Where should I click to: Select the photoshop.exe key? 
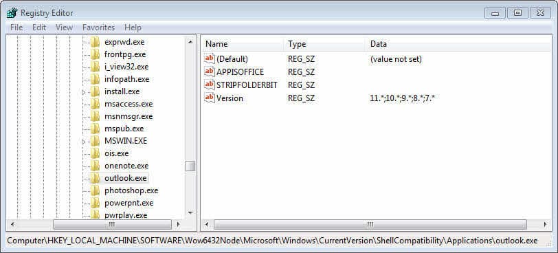point(131,190)
